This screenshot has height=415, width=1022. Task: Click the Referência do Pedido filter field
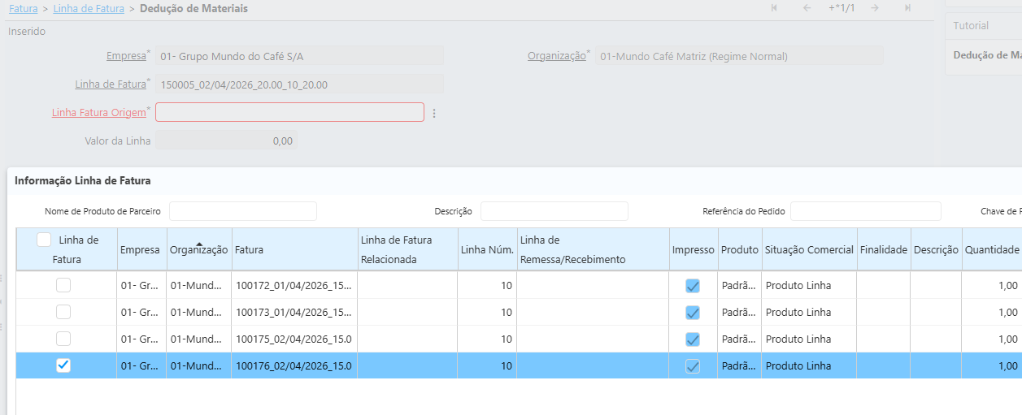(865, 211)
